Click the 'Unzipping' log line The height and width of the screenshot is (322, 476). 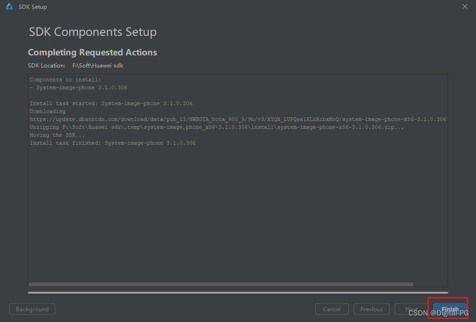(x=217, y=127)
